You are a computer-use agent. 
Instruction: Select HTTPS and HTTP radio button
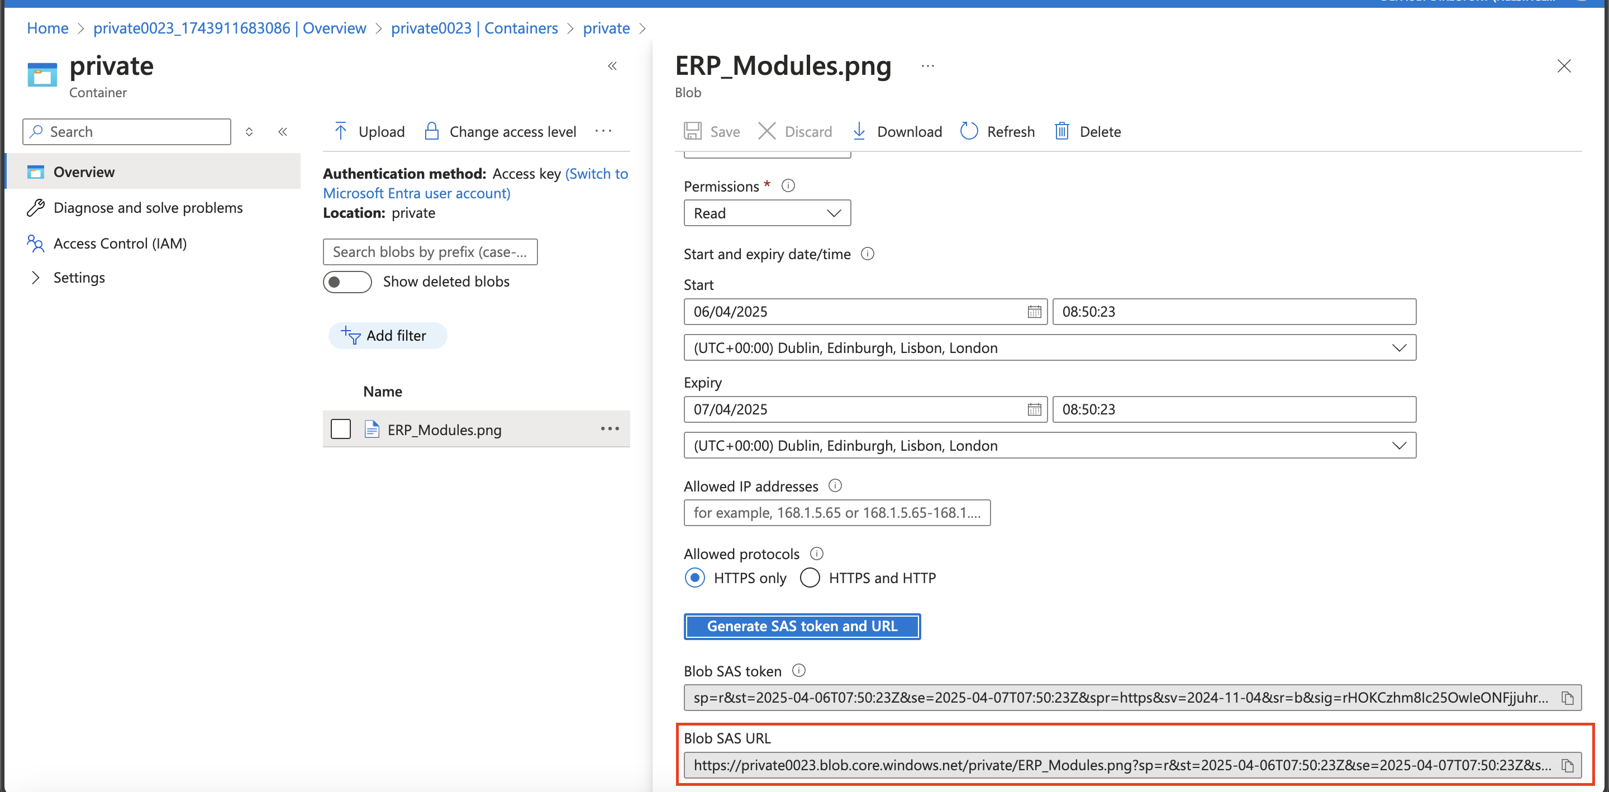(x=810, y=578)
